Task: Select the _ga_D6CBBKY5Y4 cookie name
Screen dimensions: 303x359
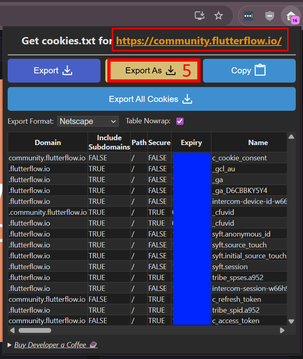Action: click(x=240, y=191)
